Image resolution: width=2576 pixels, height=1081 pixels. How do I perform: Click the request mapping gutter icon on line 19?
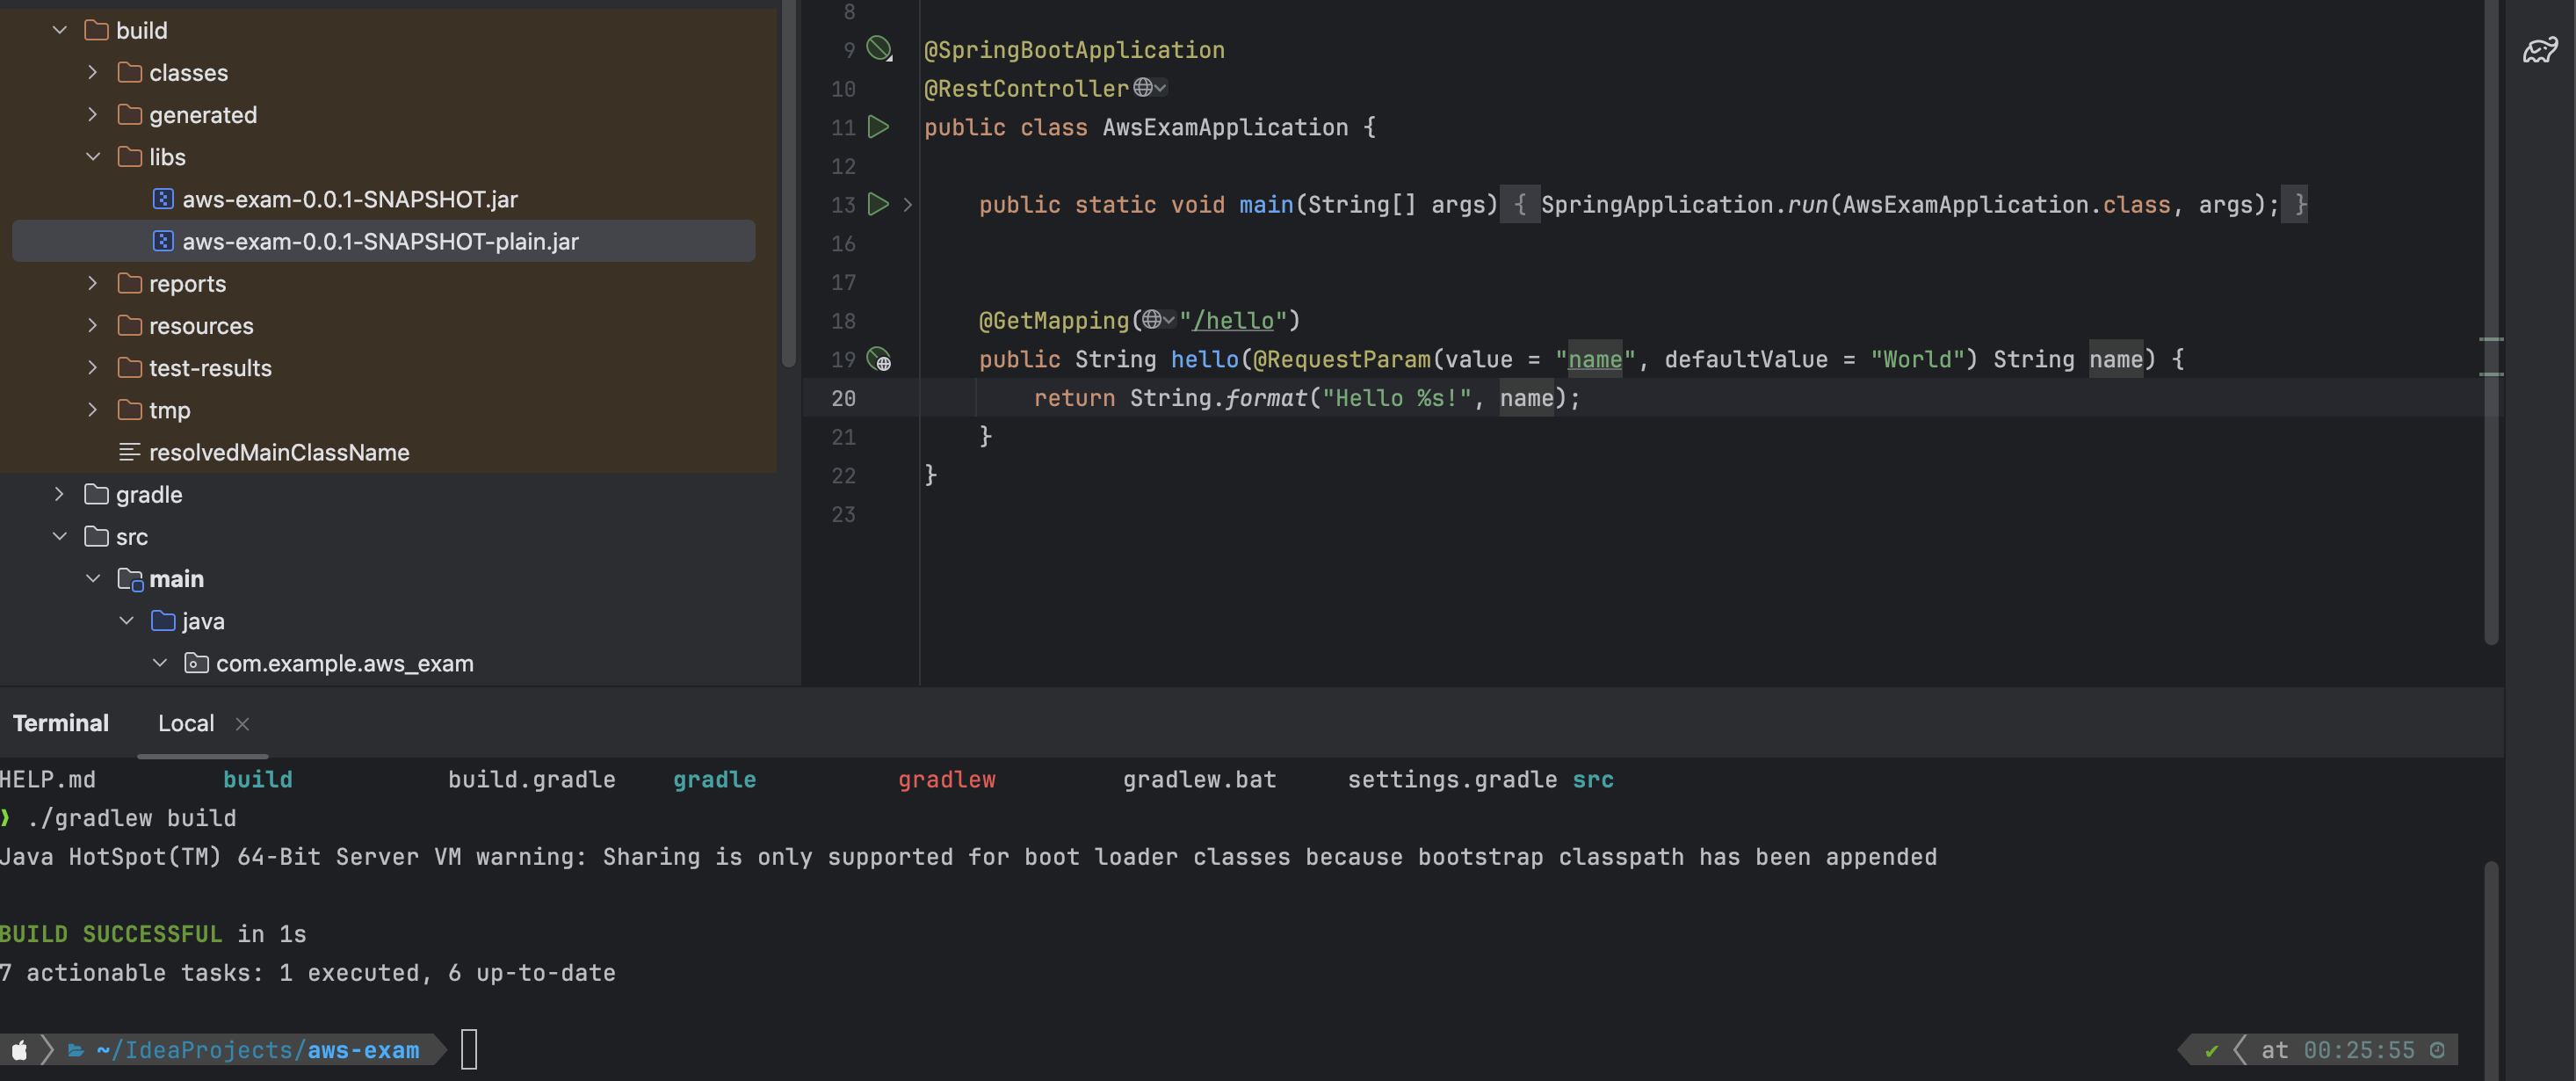point(878,359)
